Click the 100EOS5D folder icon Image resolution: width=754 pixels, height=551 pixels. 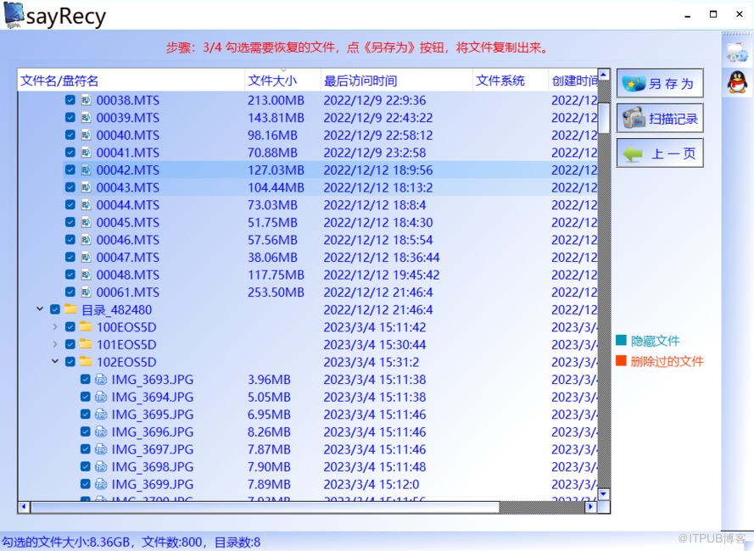pyautogui.click(x=86, y=326)
